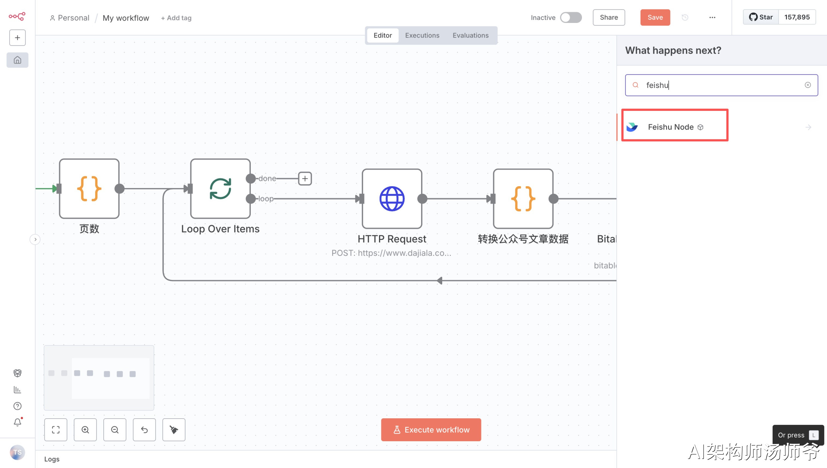
Task: Open the home overview icon
Action: pos(17,60)
